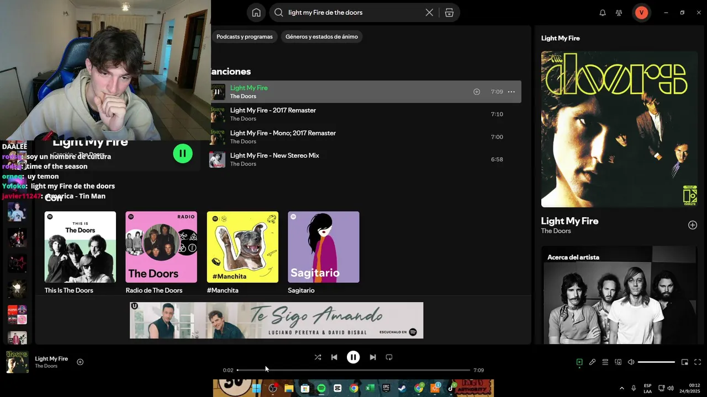The height and width of the screenshot is (397, 707).
Task: Select the Podcasts y programas filter
Action: coord(245,37)
